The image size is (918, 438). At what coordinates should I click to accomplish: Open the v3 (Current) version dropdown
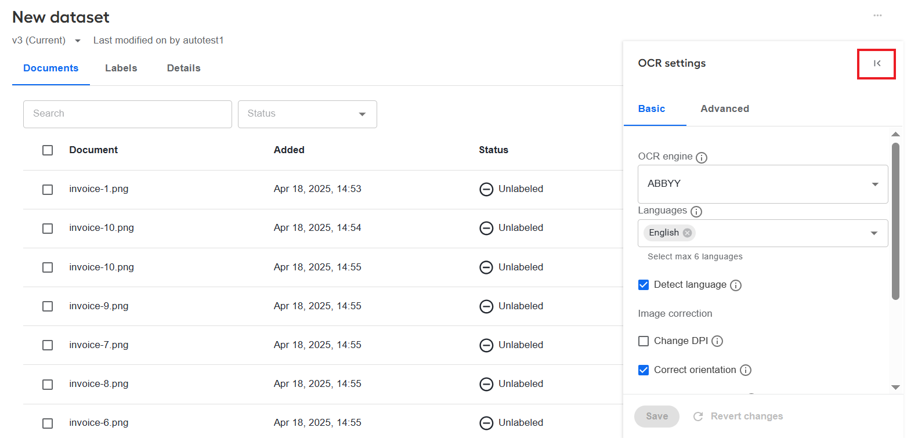tap(46, 41)
